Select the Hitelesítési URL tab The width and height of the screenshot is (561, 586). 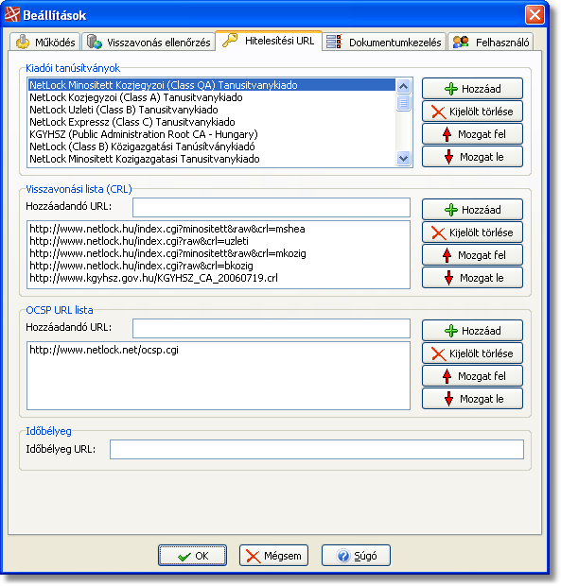269,41
